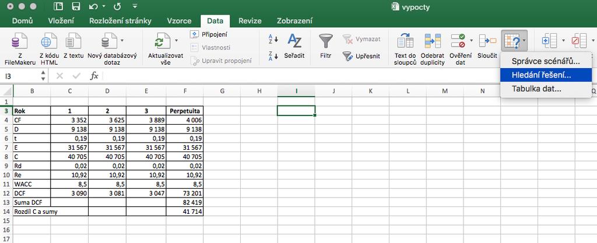597x243 pixels.
Task: Select column I header
Action: pos(296,91)
